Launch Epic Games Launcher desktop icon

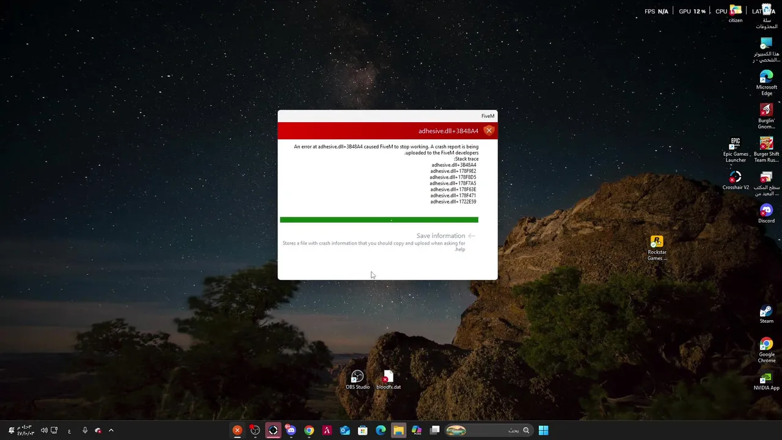pyautogui.click(x=736, y=150)
